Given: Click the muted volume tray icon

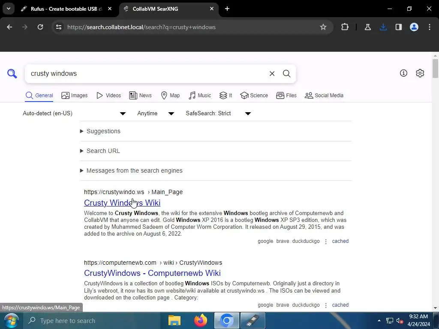Looking at the screenshot, I should click(400, 320).
